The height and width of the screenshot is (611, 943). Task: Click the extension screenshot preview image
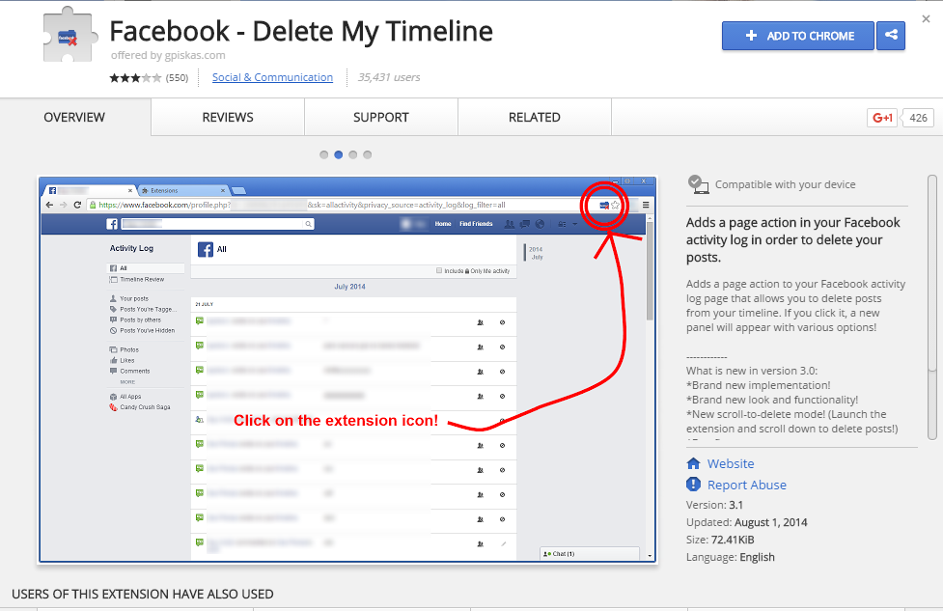[x=347, y=369]
